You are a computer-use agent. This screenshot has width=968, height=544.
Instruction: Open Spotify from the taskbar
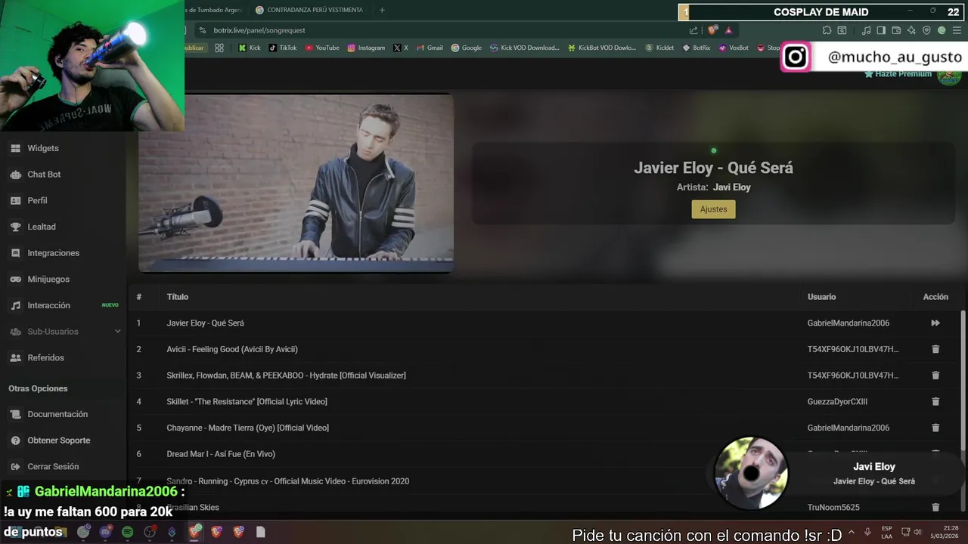[127, 532]
